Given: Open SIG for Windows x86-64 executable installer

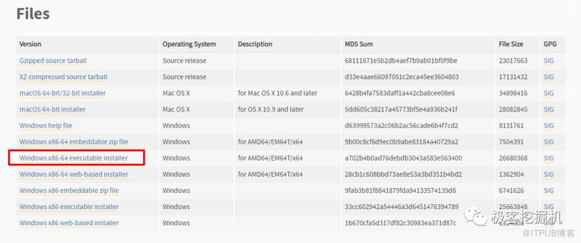Looking at the screenshot, I should click(549, 158).
